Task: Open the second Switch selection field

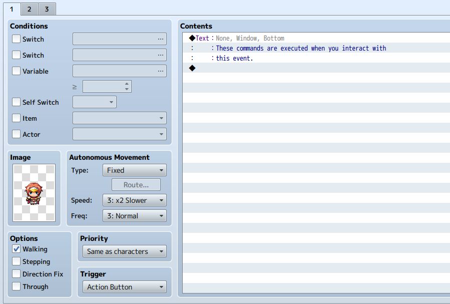Action: 120,55
